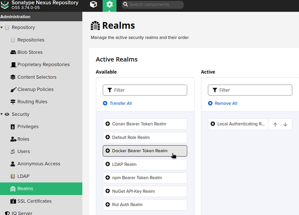Image resolution: width=299 pixels, height=215 pixels.
Task: Move Local Authenticating Realm up
Action: [x=275, y=124]
